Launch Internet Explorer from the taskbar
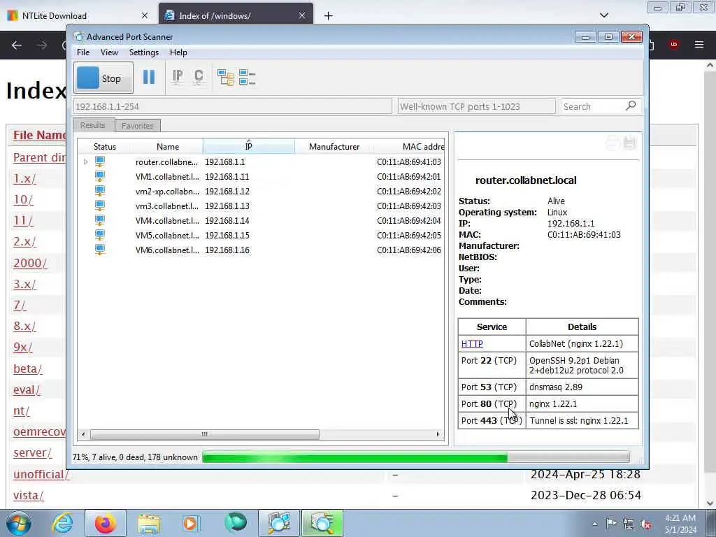This screenshot has height=537, width=716. 62,523
